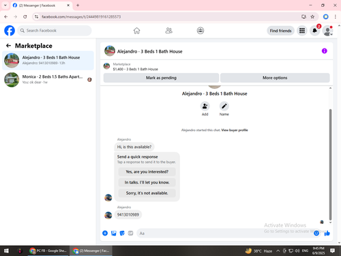
Task: Open the tab search dropdown arrow
Action: 5,5
